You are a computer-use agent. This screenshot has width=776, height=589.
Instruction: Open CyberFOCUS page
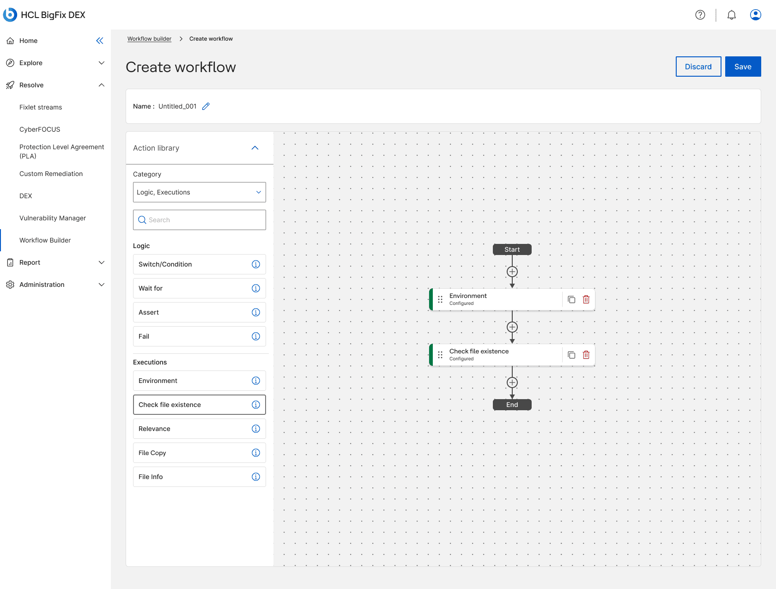40,129
